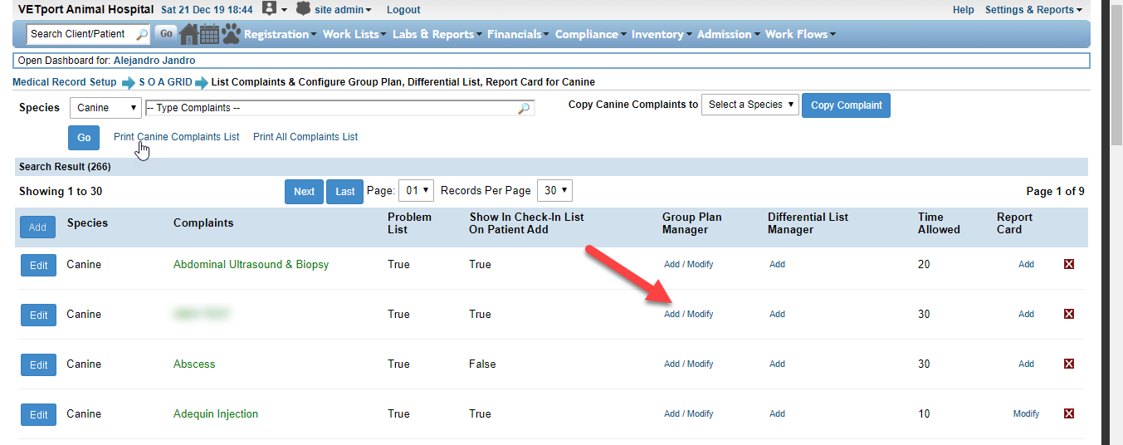Screen dimensions: 1123x445
Task: Open the Species Canine dropdown
Action: coord(106,108)
